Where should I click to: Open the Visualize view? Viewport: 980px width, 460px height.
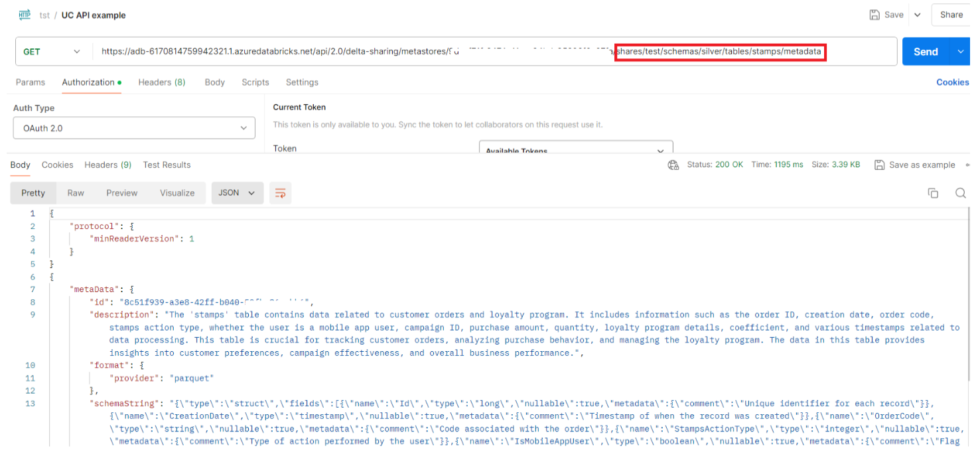[177, 193]
